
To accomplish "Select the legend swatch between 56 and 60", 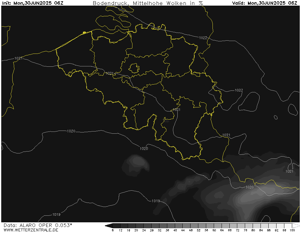I will point(210,226).
